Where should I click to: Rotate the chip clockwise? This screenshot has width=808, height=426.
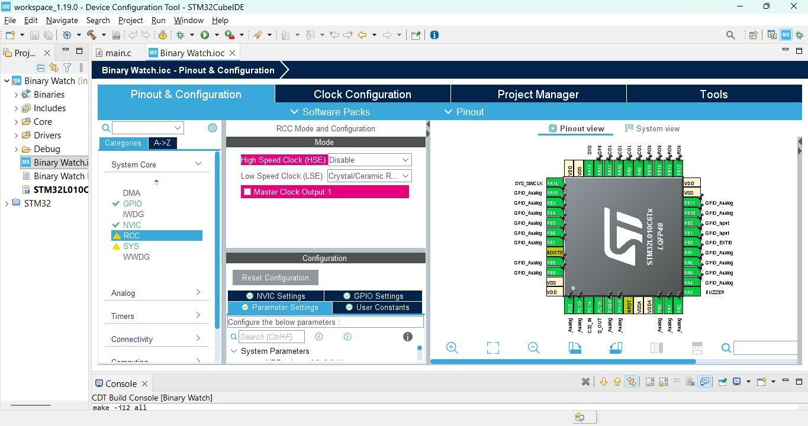tap(575, 348)
